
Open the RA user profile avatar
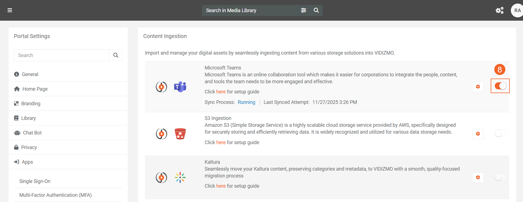517,10
